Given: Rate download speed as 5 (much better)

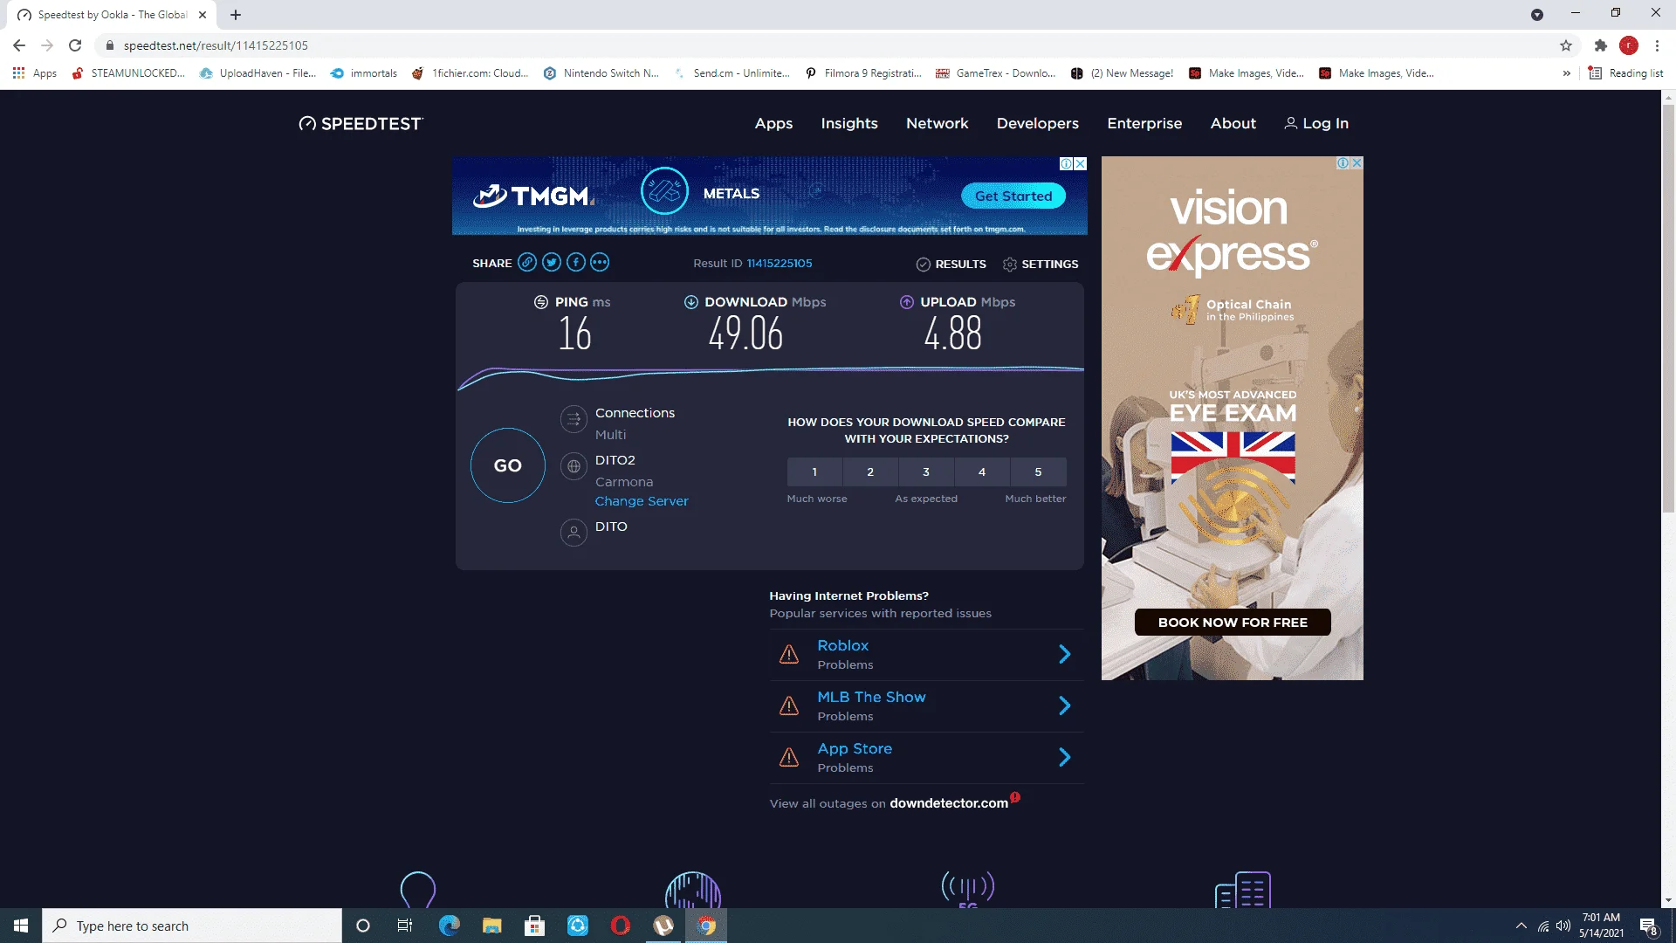Looking at the screenshot, I should click(x=1038, y=471).
